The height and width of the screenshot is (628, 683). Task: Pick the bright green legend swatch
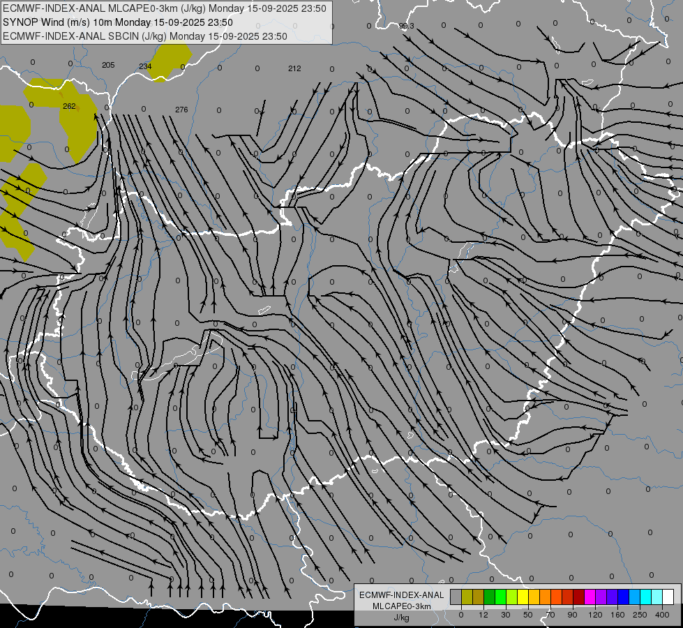[500, 597]
